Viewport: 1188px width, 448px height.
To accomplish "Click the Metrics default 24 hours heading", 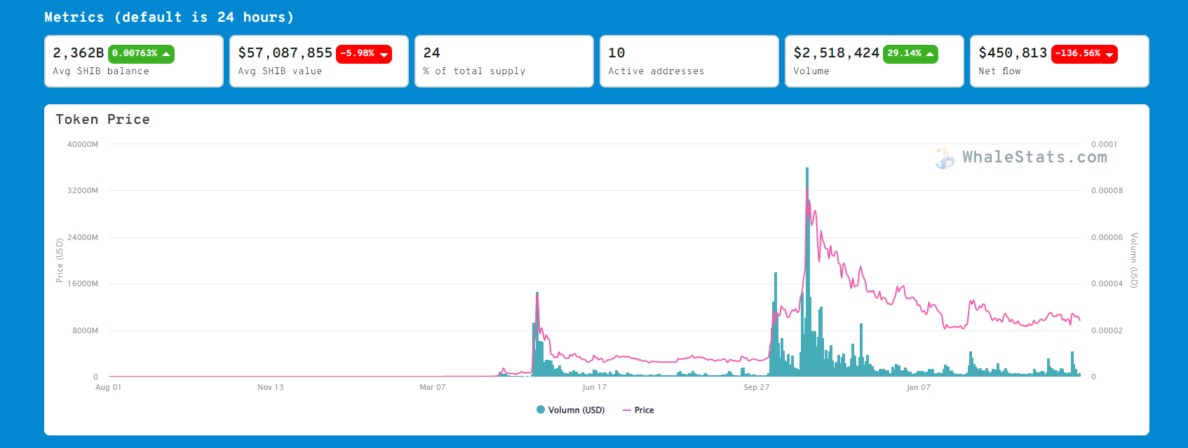I will pos(169,17).
